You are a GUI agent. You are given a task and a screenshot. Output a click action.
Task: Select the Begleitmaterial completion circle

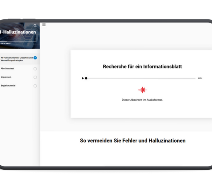tap(35, 86)
